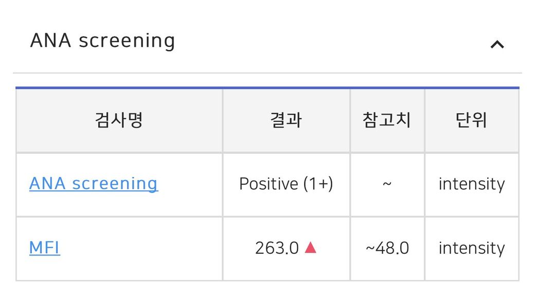Image resolution: width=535 pixels, height=283 pixels.
Task: Click intensity unit in the MFI row
Action: tap(471, 248)
